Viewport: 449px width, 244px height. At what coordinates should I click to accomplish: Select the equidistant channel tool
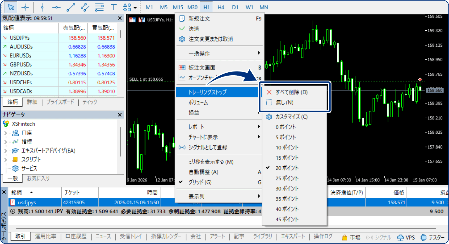(84, 7)
